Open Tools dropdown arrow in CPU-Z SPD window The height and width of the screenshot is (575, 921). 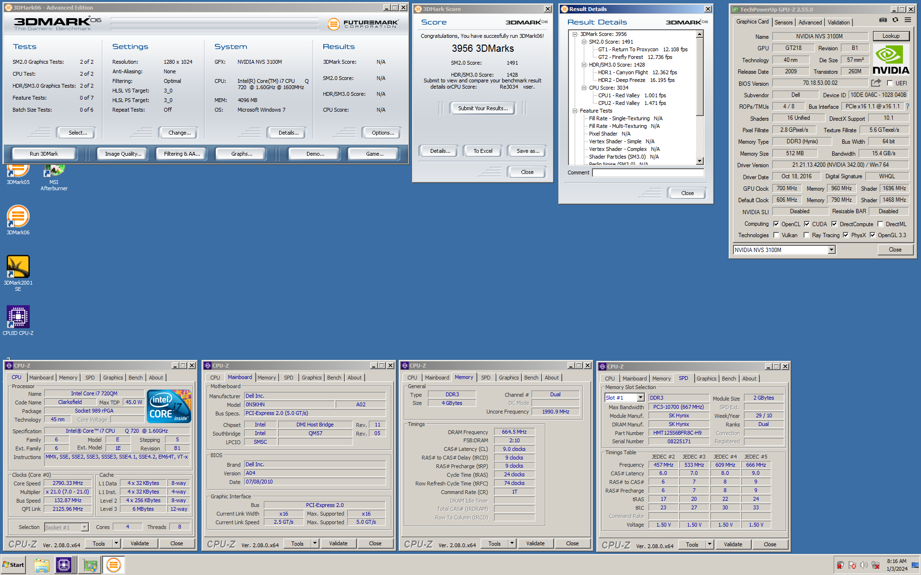point(709,544)
